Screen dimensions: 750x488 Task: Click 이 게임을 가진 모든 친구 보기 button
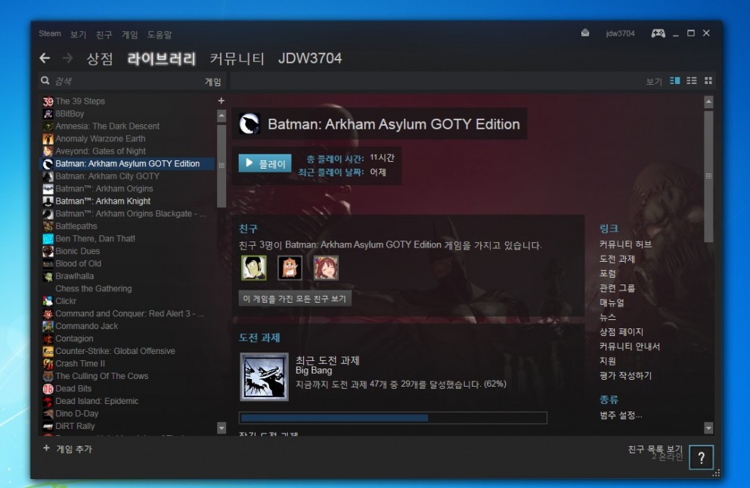[x=295, y=299]
